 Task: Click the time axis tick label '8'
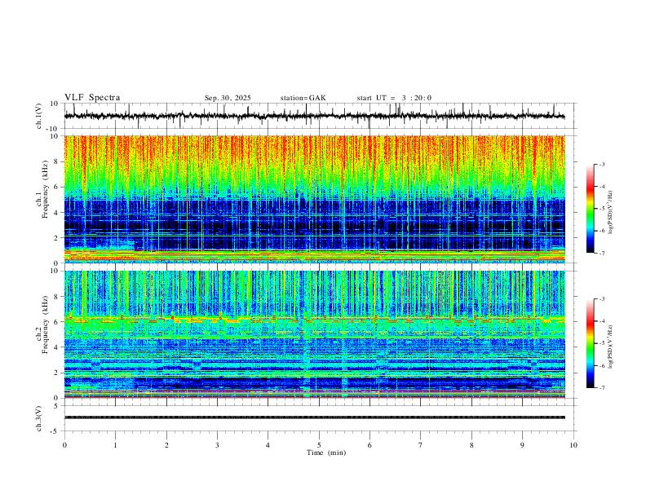[x=471, y=445]
